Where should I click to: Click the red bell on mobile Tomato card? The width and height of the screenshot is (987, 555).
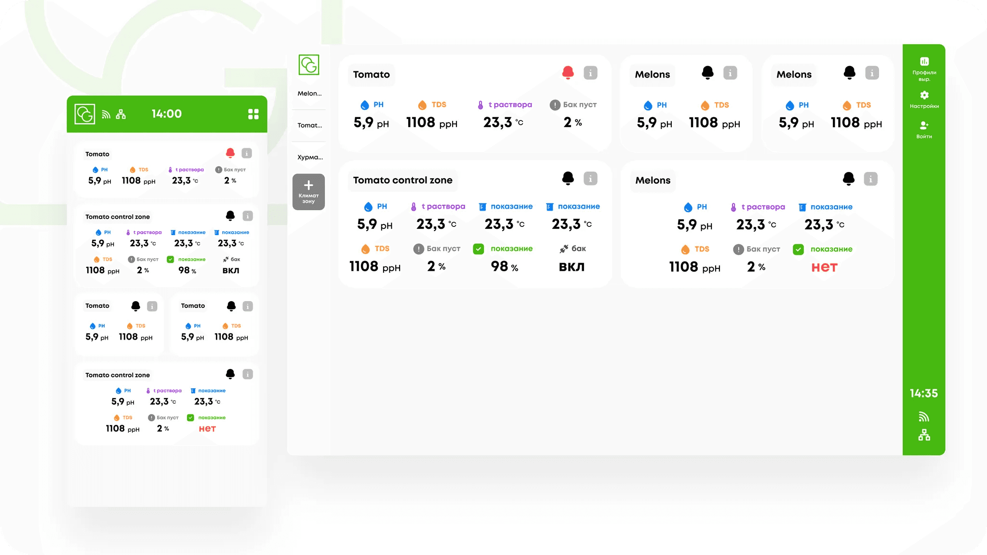230,153
